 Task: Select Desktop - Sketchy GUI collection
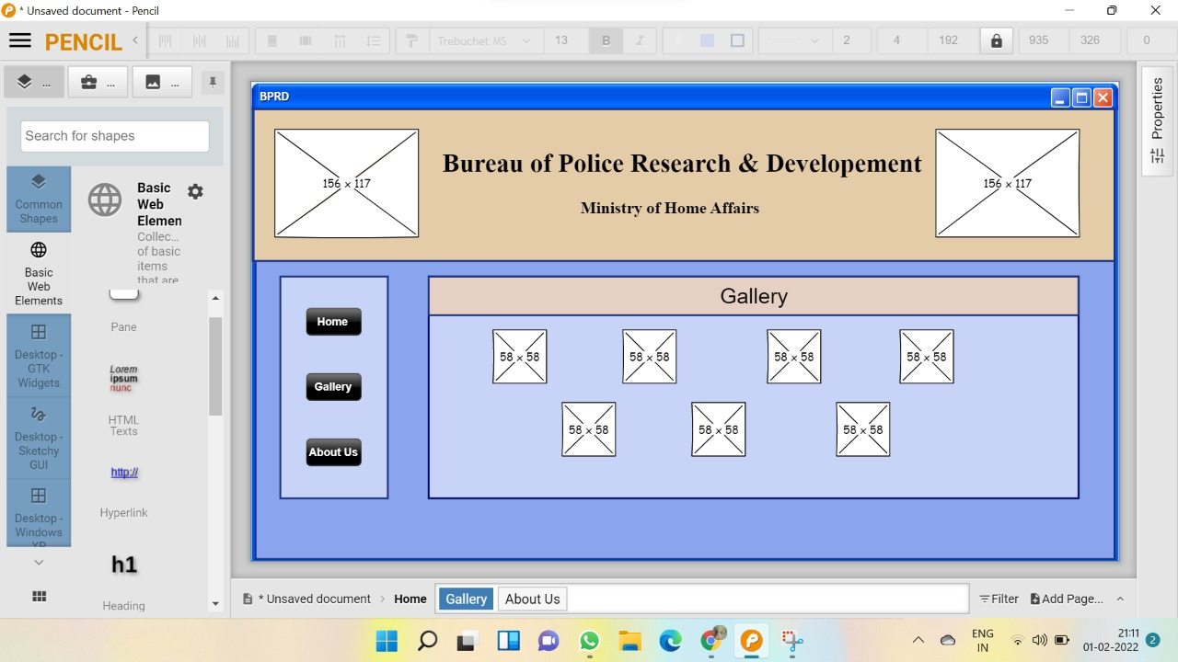[x=39, y=438]
